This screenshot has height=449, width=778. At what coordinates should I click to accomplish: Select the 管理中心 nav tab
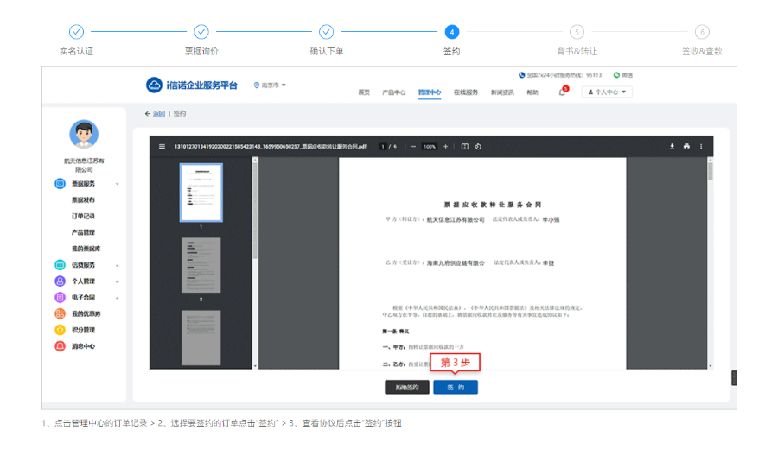429,92
